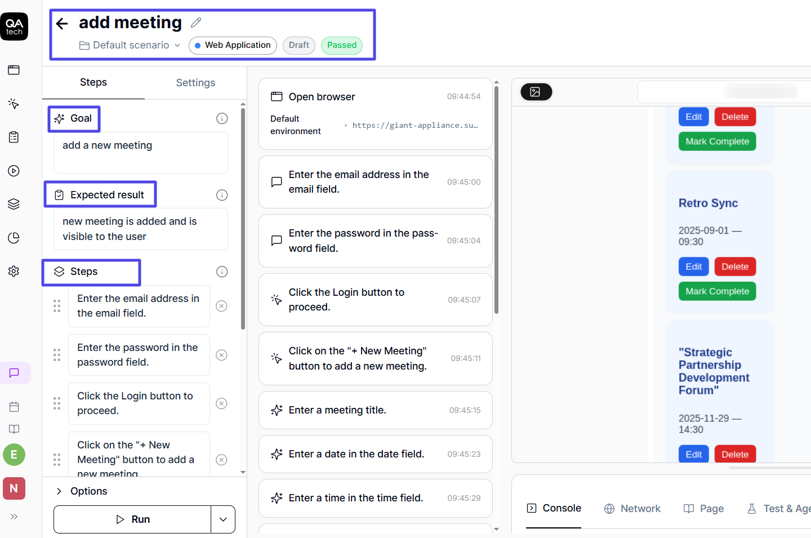Expand the sidebar with double chevron

[14, 517]
